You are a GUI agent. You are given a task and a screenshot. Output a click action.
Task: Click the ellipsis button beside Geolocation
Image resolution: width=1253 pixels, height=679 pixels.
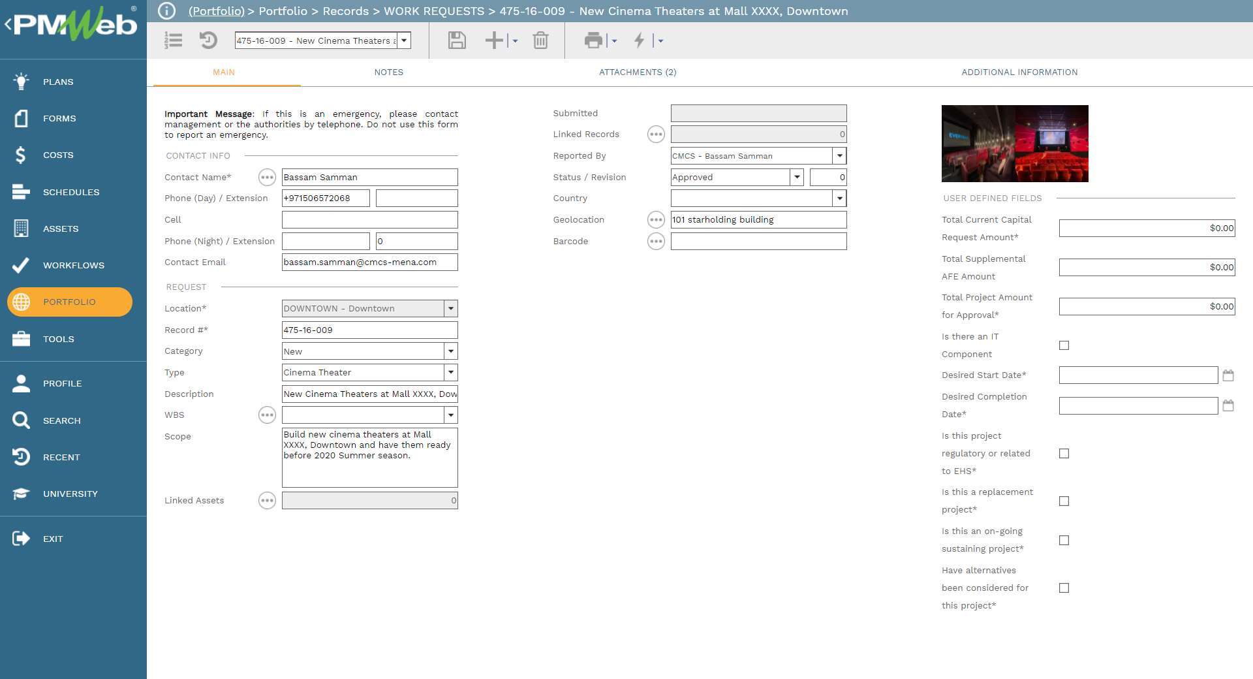point(656,220)
